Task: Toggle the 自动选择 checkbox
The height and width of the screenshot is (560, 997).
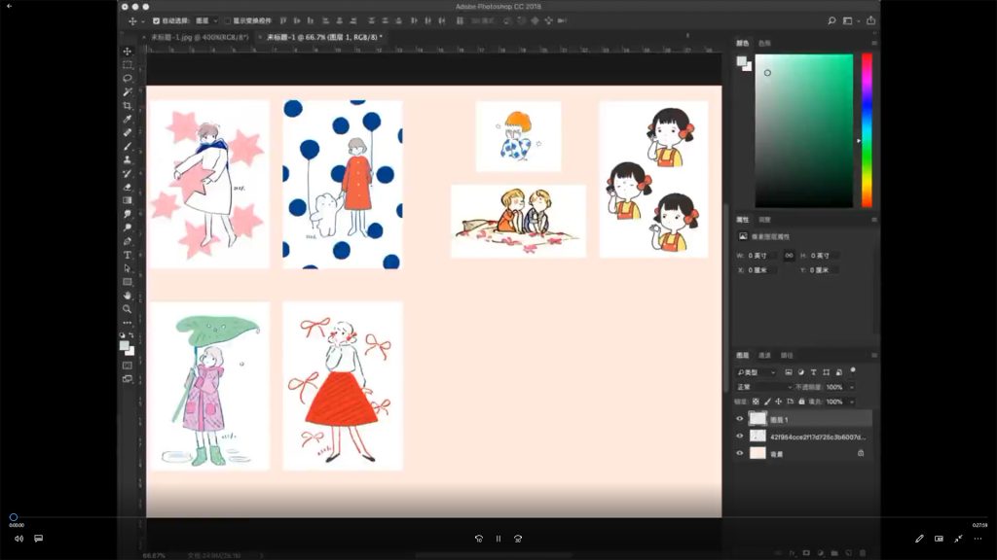Action: pos(157,20)
